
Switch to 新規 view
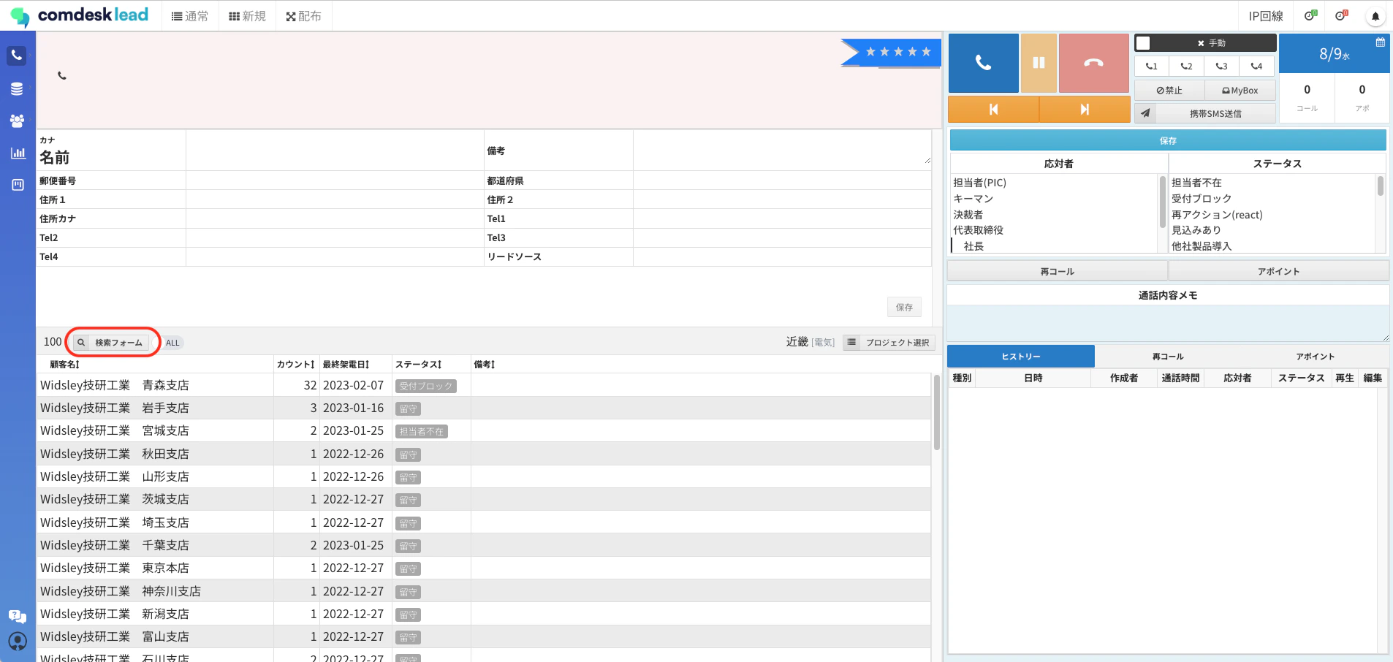coord(247,16)
